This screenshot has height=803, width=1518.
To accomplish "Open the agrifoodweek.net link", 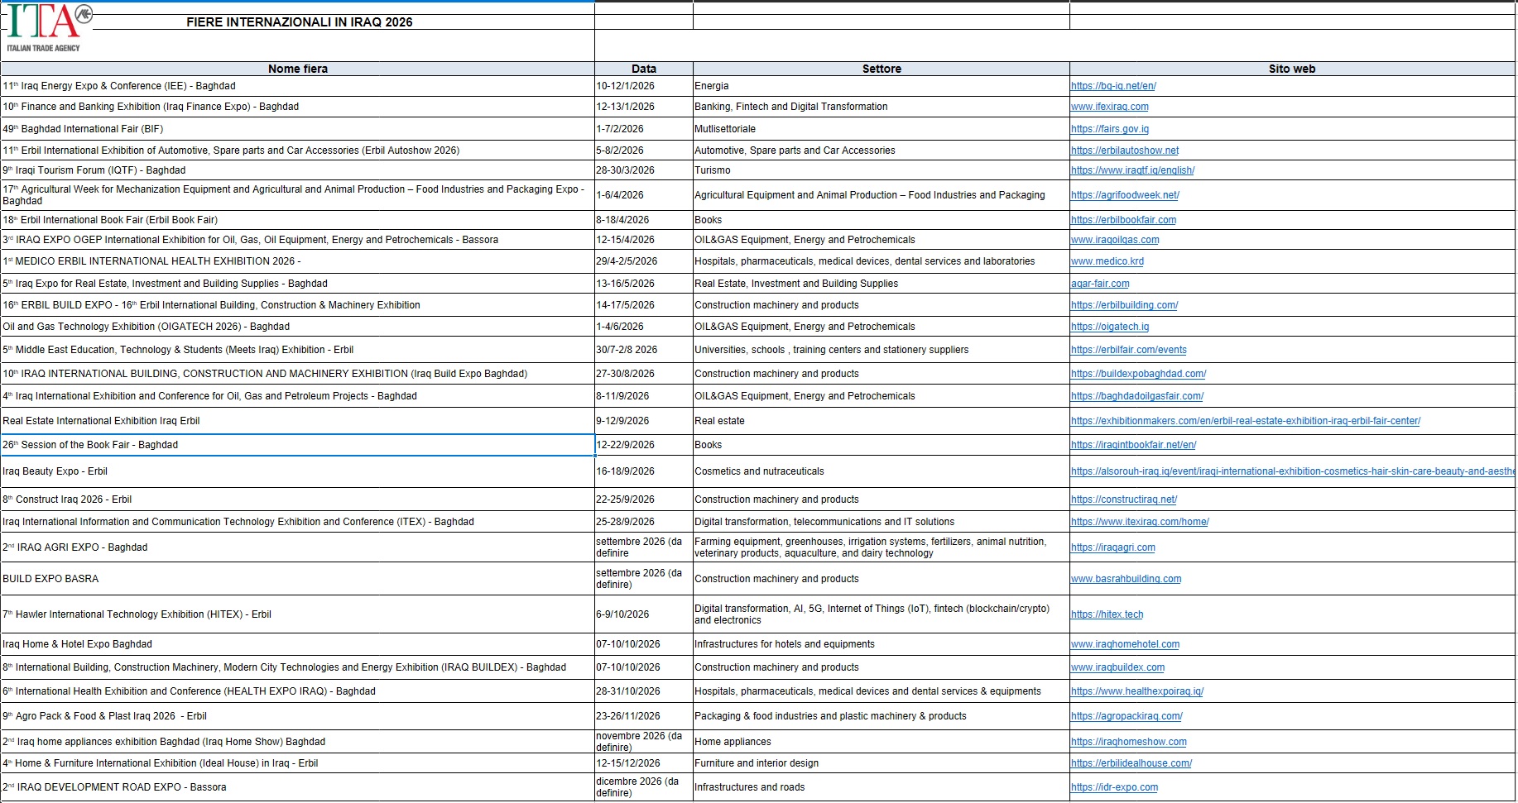I will [1124, 195].
